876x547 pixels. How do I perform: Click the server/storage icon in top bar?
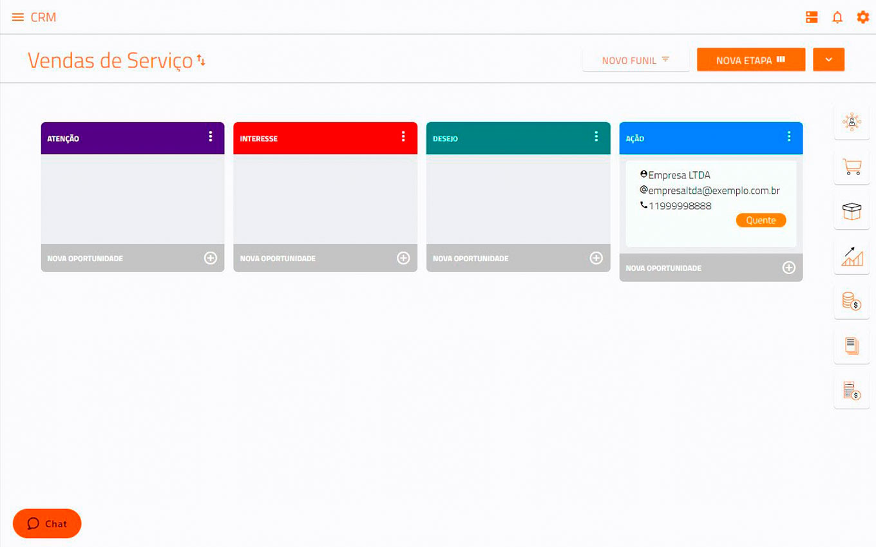pyautogui.click(x=812, y=17)
